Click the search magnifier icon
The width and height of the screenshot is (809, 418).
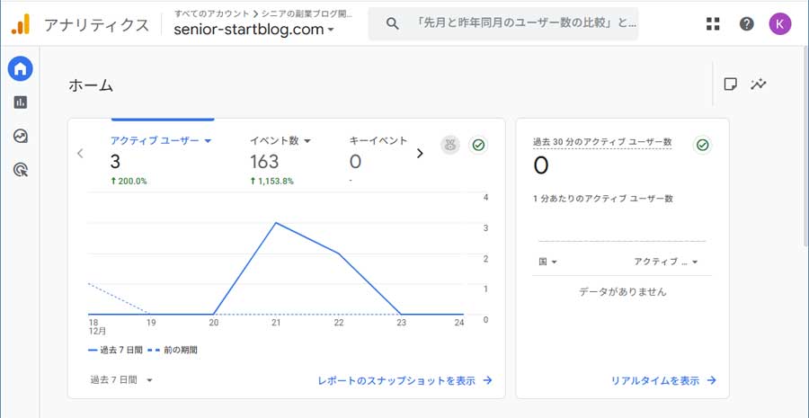point(392,23)
